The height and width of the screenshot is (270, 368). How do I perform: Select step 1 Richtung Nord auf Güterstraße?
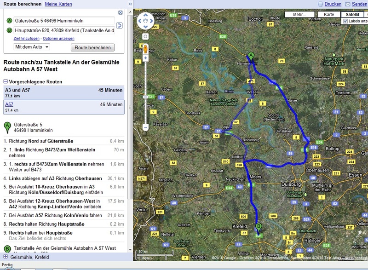pyautogui.click(x=64, y=141)
